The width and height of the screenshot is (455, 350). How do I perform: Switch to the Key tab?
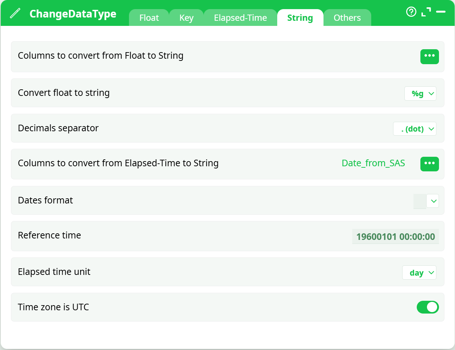point(186,18)
